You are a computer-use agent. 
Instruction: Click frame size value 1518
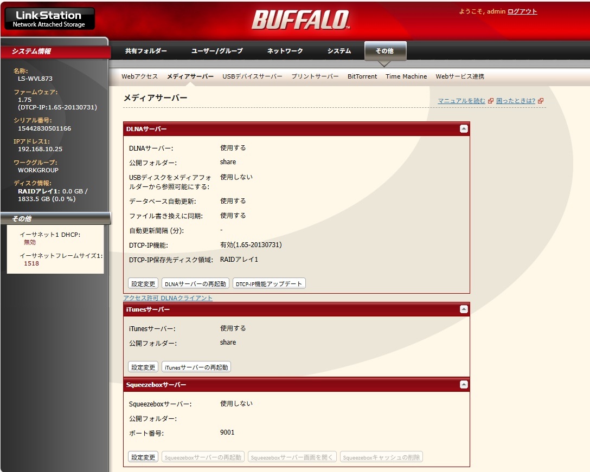point(31,263)
